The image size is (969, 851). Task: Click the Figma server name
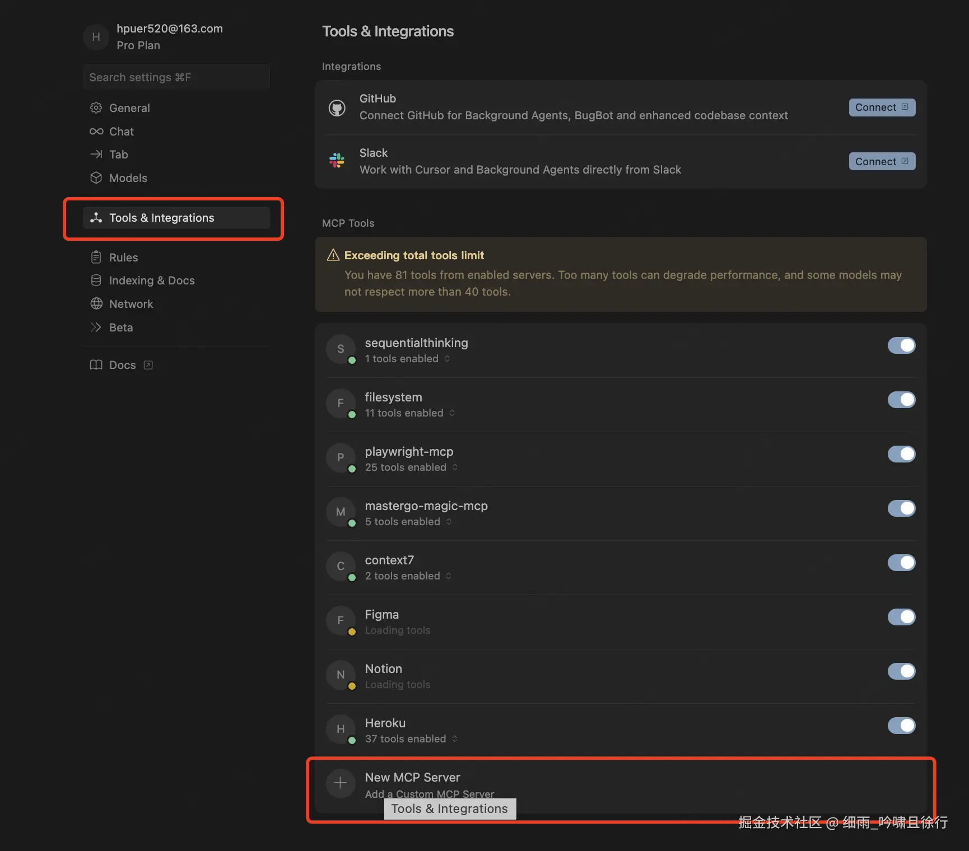click(x=382, y=614)
